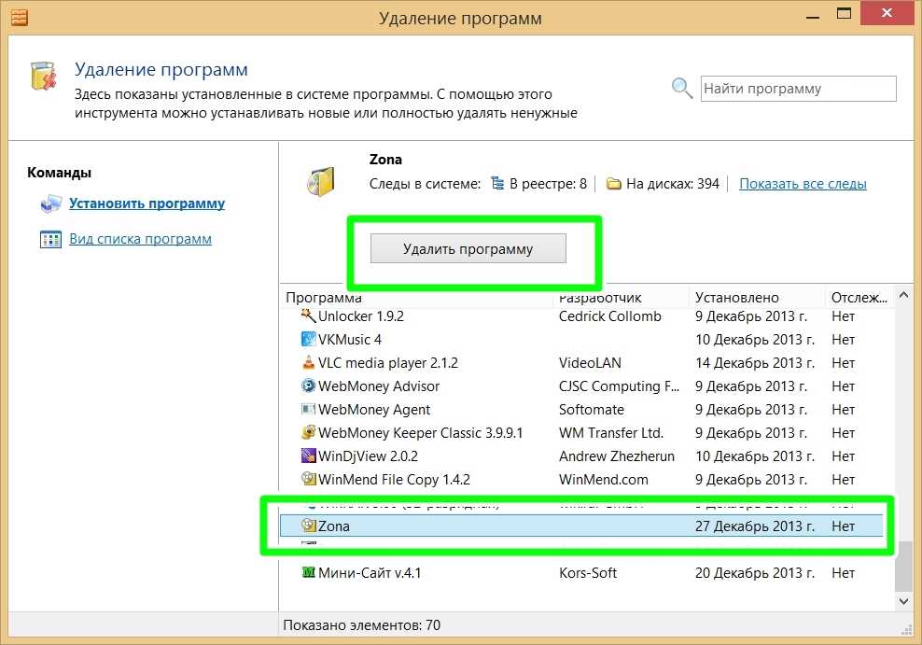Click the Мини-Сайт v.4.1 icon

[x=309, y=573]
